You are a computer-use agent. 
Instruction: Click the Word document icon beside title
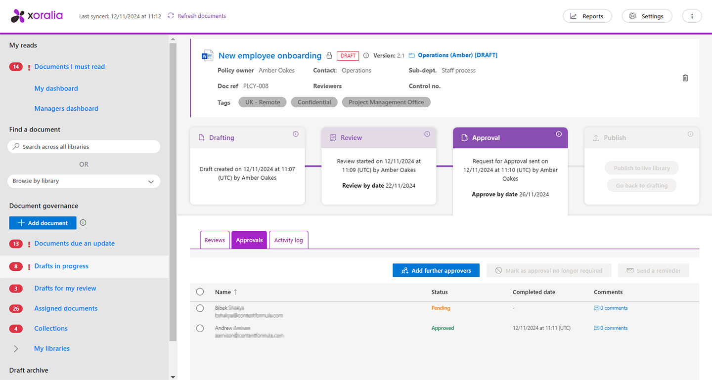(x=207, y=55)
